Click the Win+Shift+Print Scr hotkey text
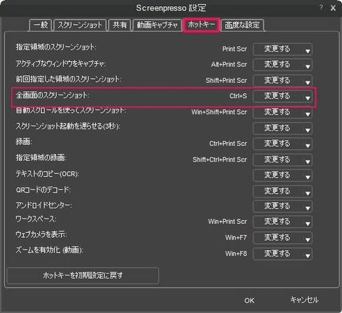This screenshot has height=313, width=342. (219, 112)
